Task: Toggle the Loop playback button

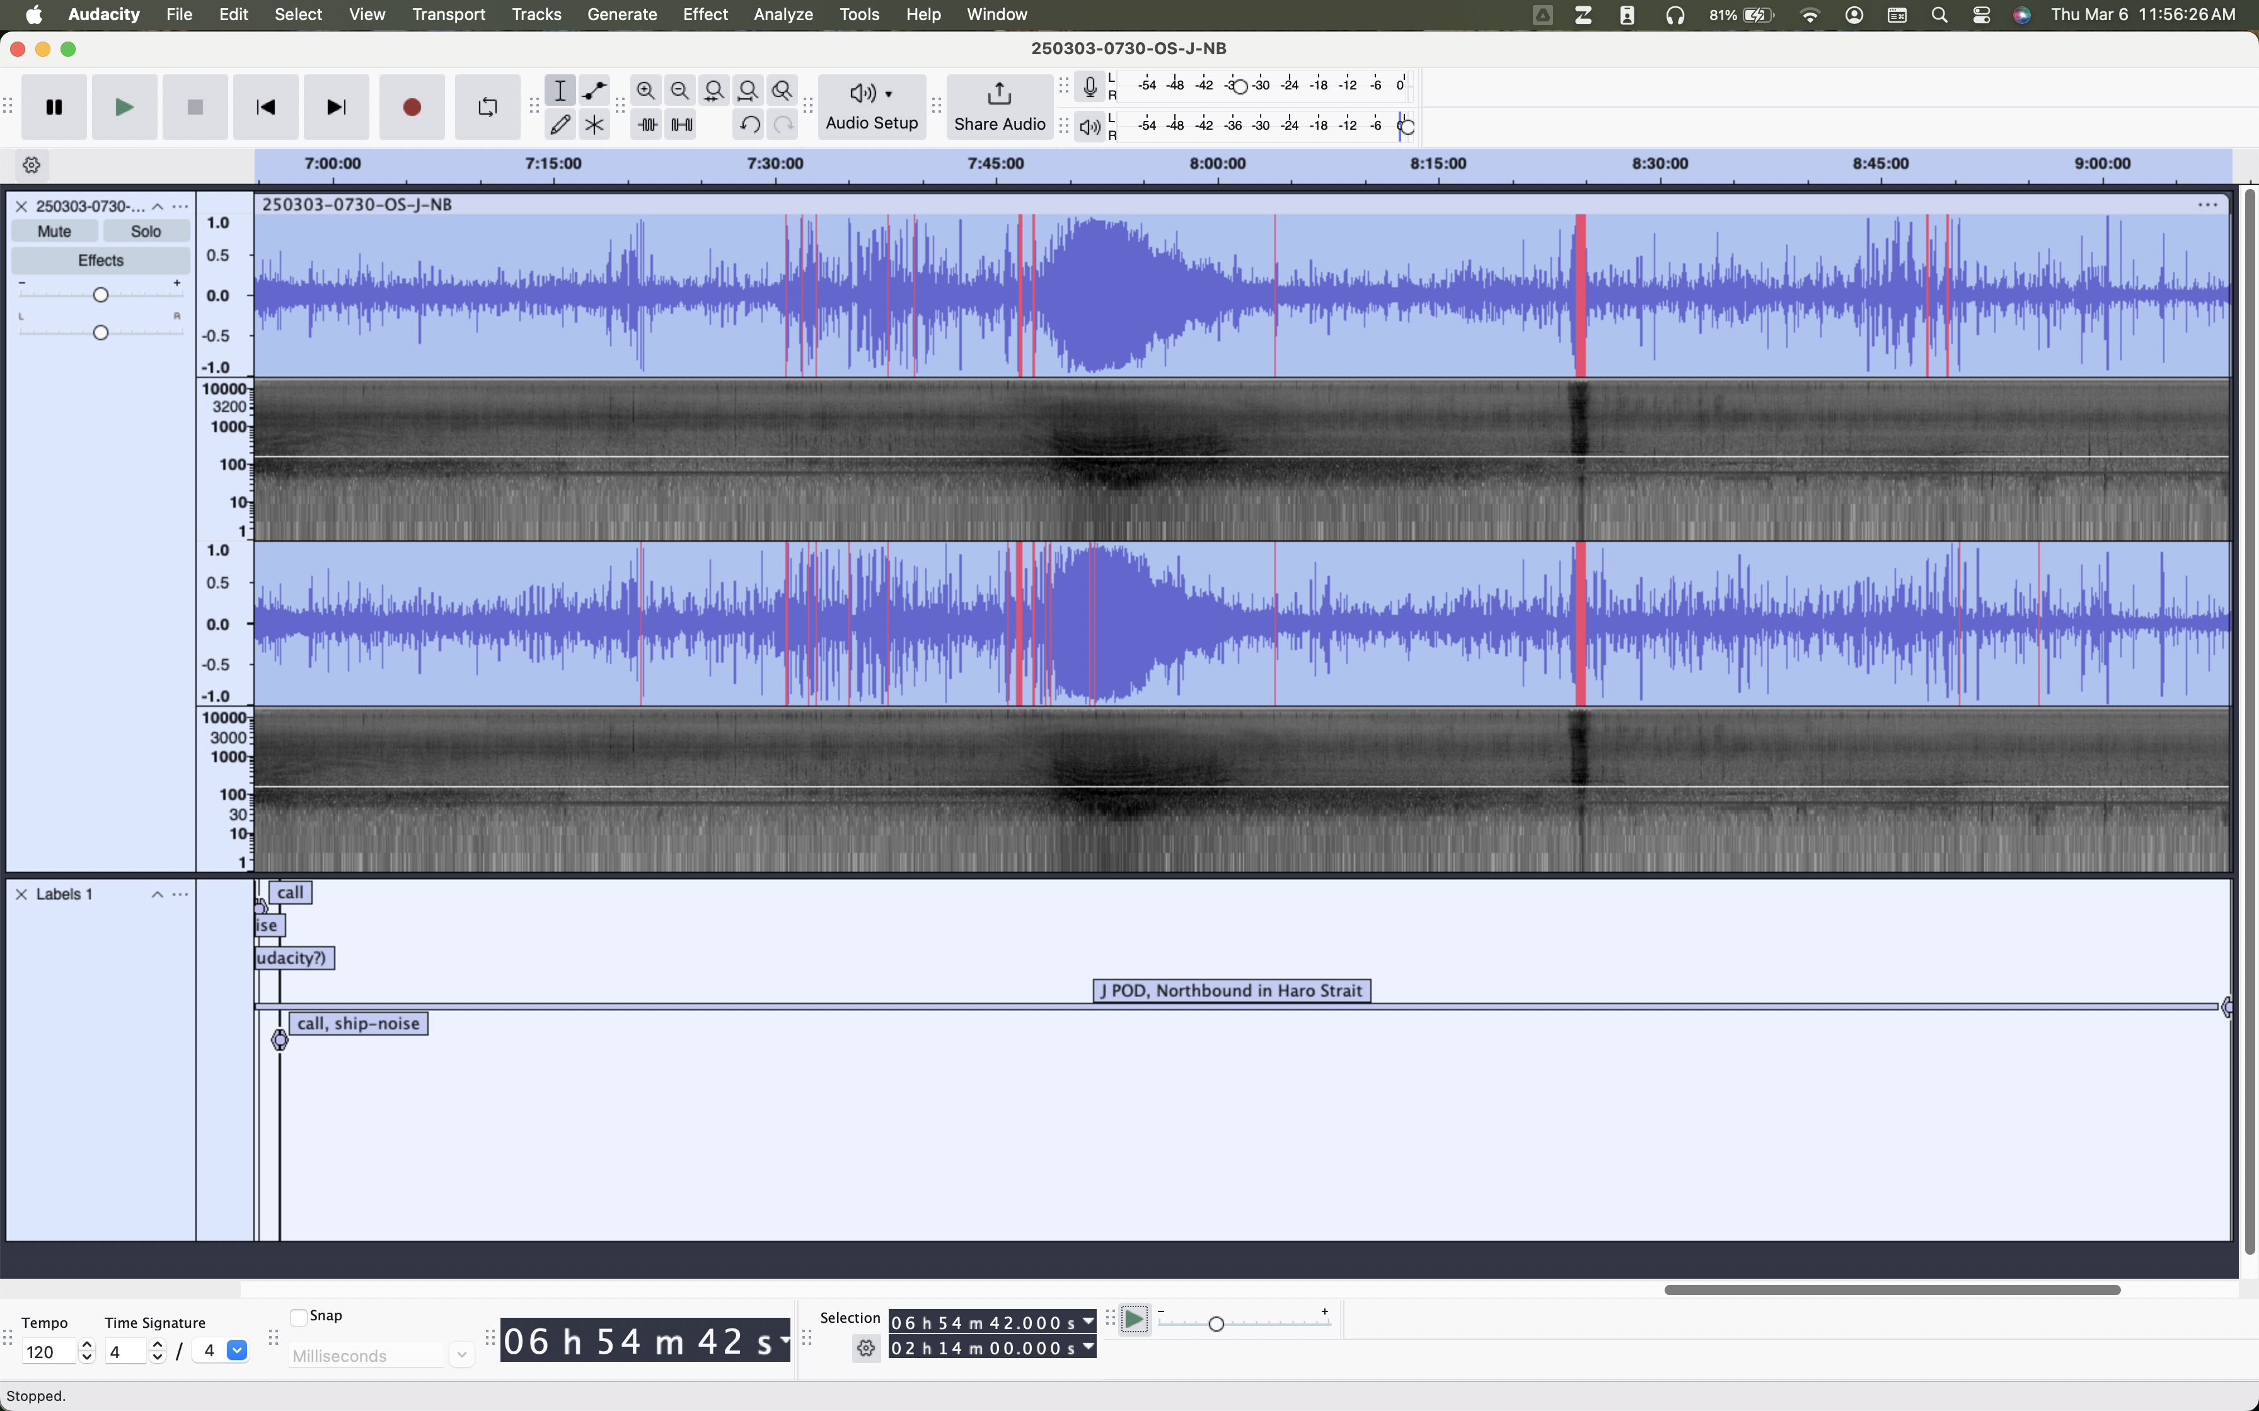Action: (x=487, y=107)
